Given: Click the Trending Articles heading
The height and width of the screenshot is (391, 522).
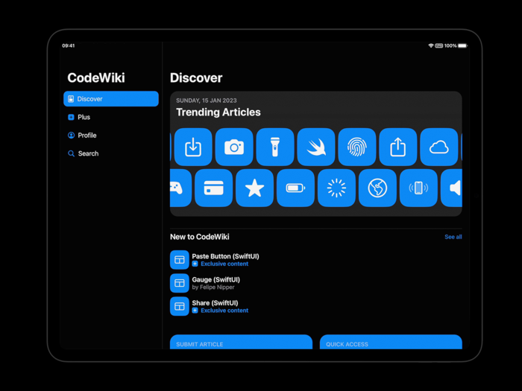Looking at the screenshot, I should point(218,112).
